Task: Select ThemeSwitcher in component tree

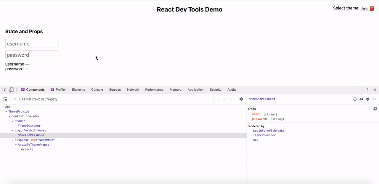Action: [x=29, y=126]
